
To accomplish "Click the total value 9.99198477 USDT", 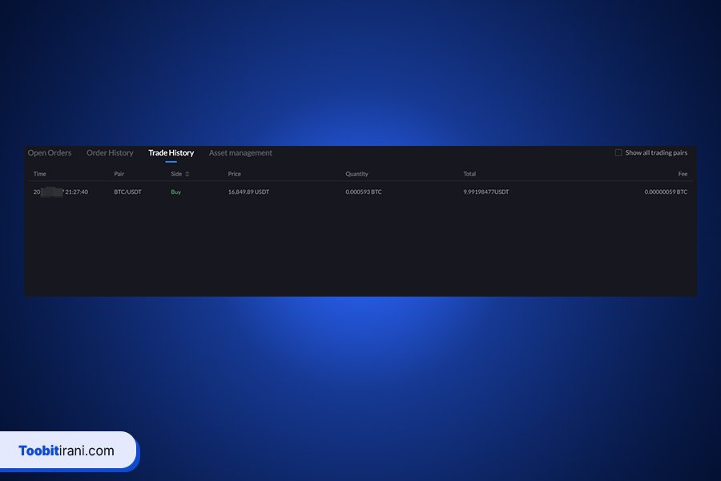I will [x=485, y=192].
